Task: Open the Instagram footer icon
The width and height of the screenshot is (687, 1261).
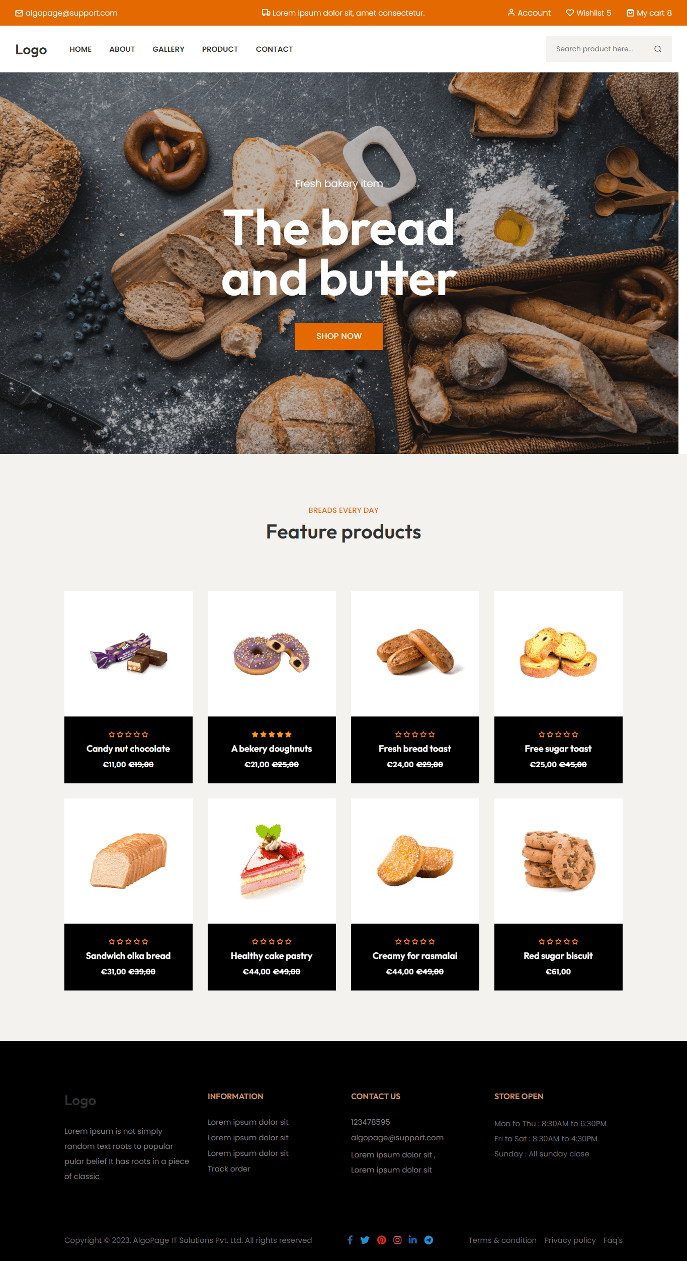Action: click(x=397, y=1240)
